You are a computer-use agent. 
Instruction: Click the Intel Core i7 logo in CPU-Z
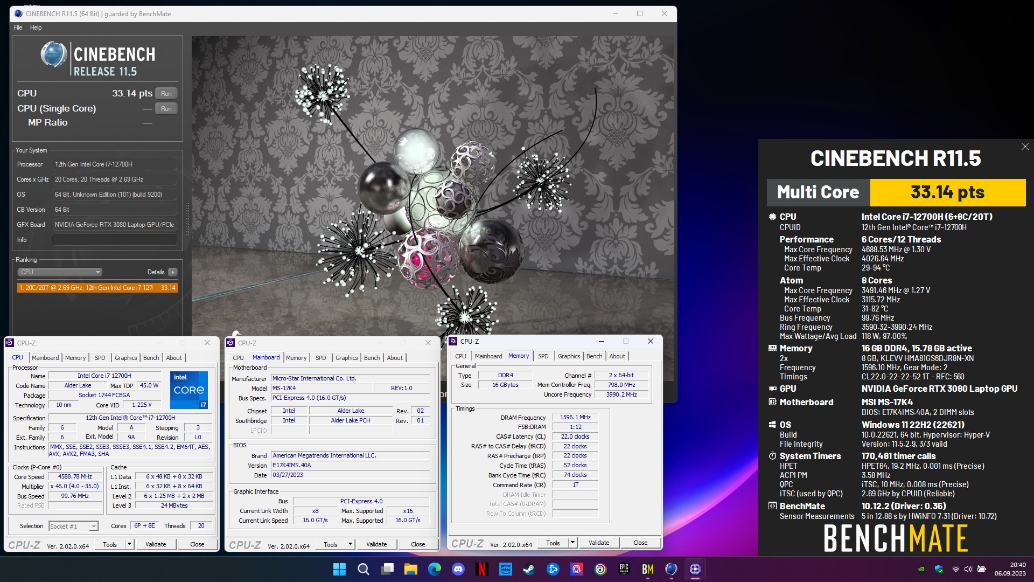pyautogui.click(x=189, y=390)
